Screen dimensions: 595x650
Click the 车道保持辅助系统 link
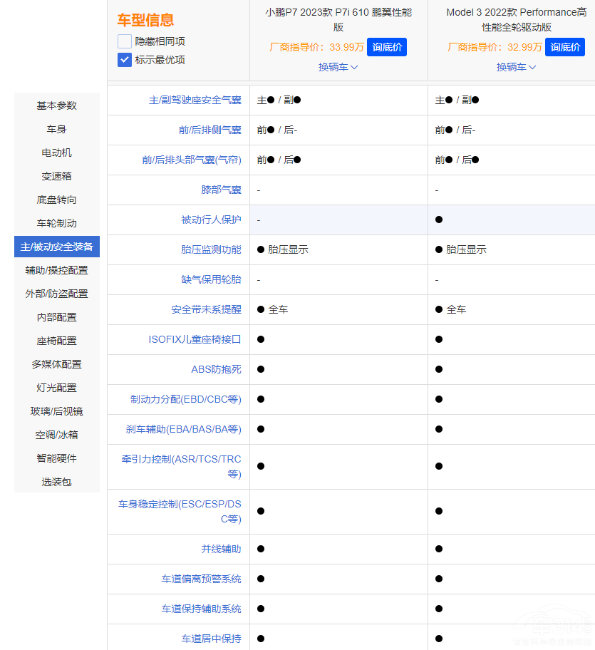pos(200,609)
